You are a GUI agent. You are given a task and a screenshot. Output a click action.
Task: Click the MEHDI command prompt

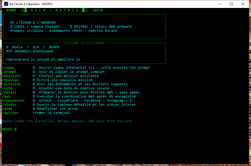(9, 129)
